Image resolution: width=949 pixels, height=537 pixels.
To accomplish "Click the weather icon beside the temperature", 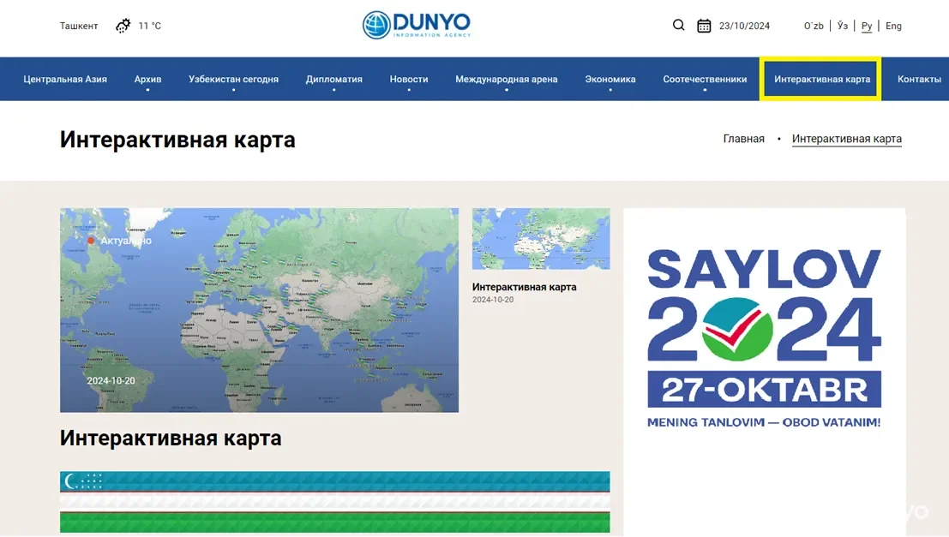I will 123,26.
